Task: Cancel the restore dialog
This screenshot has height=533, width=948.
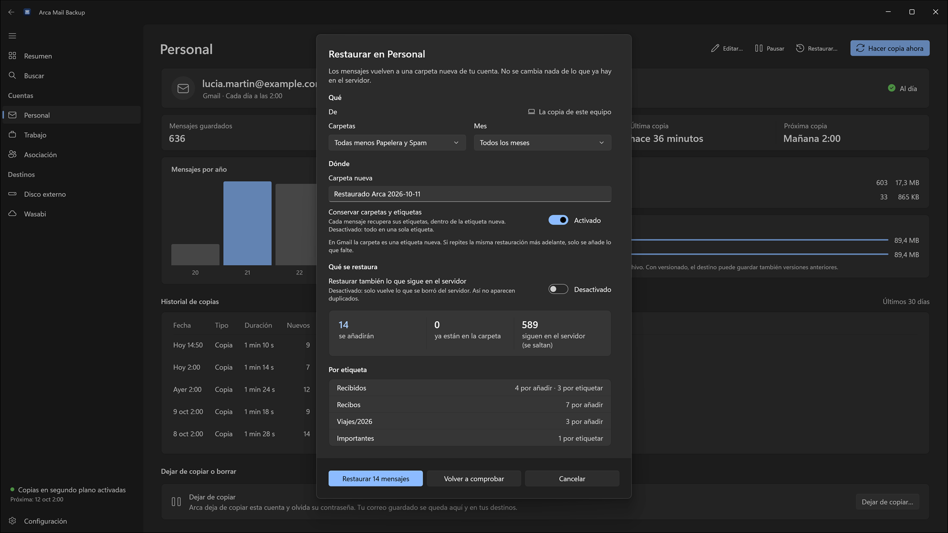Action: pyautogui.click(x=572, y=478)
